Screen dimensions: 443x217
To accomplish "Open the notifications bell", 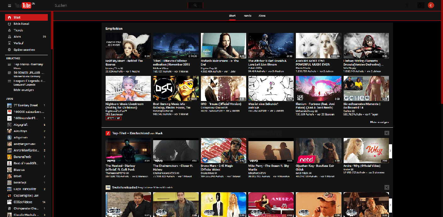I will [x=420, y=5].
